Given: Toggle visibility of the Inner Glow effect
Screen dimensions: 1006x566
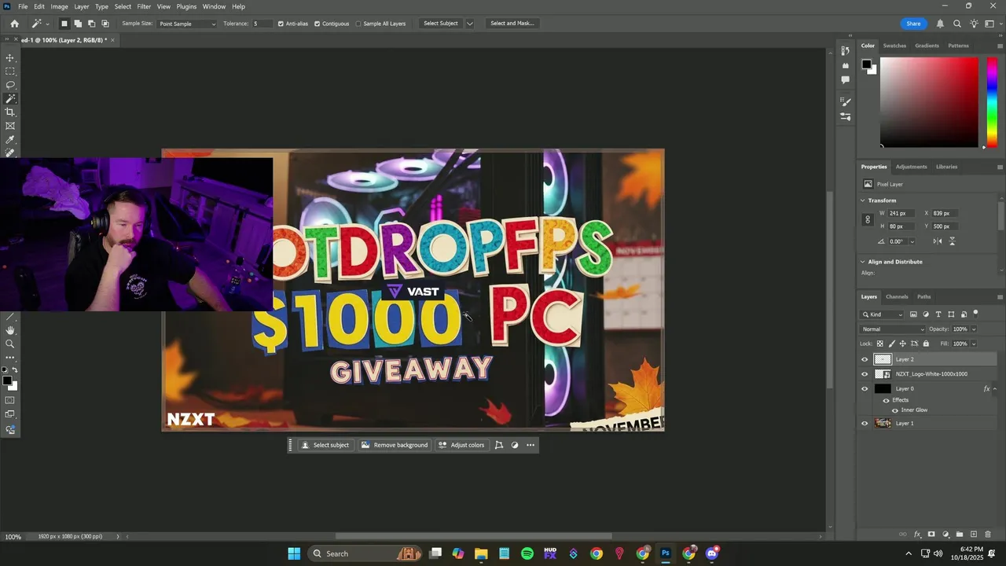Looking at the screenshot, I should click(895, 410).
